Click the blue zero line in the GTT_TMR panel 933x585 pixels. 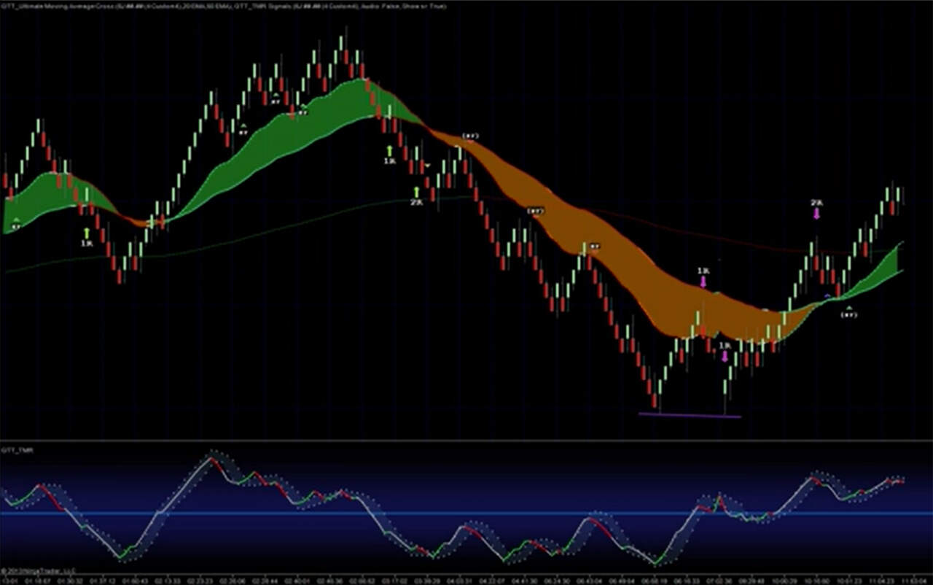coord(466,514)
